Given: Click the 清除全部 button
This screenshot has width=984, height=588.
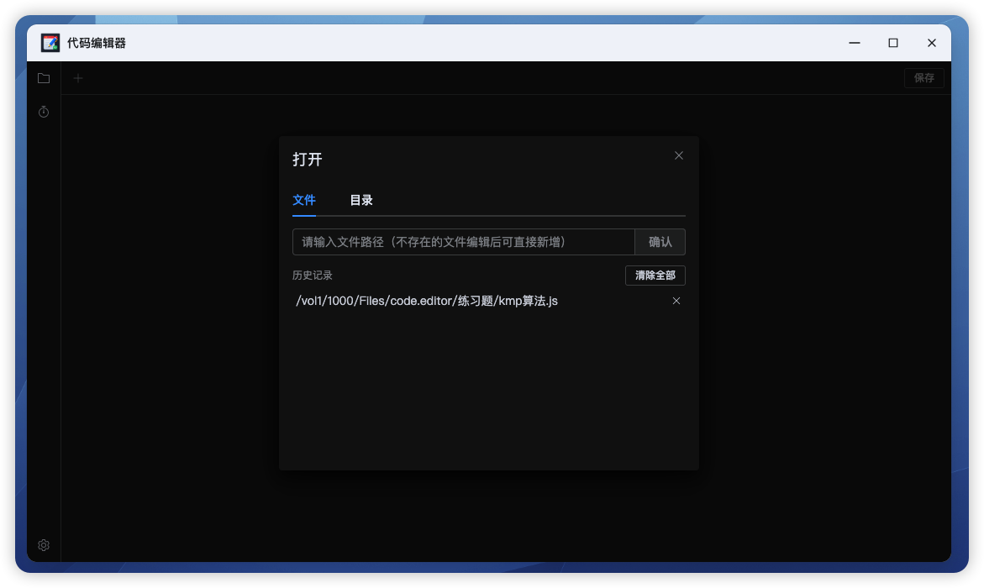Looking at the screenshot, I should coord(655,276).
